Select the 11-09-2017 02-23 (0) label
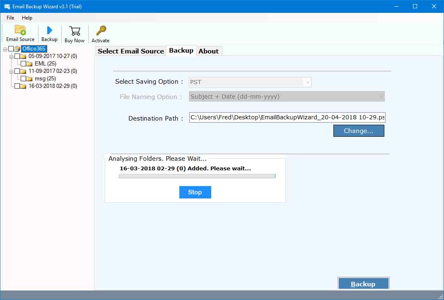This screenshot has width=444, height=300. point(53,71)
